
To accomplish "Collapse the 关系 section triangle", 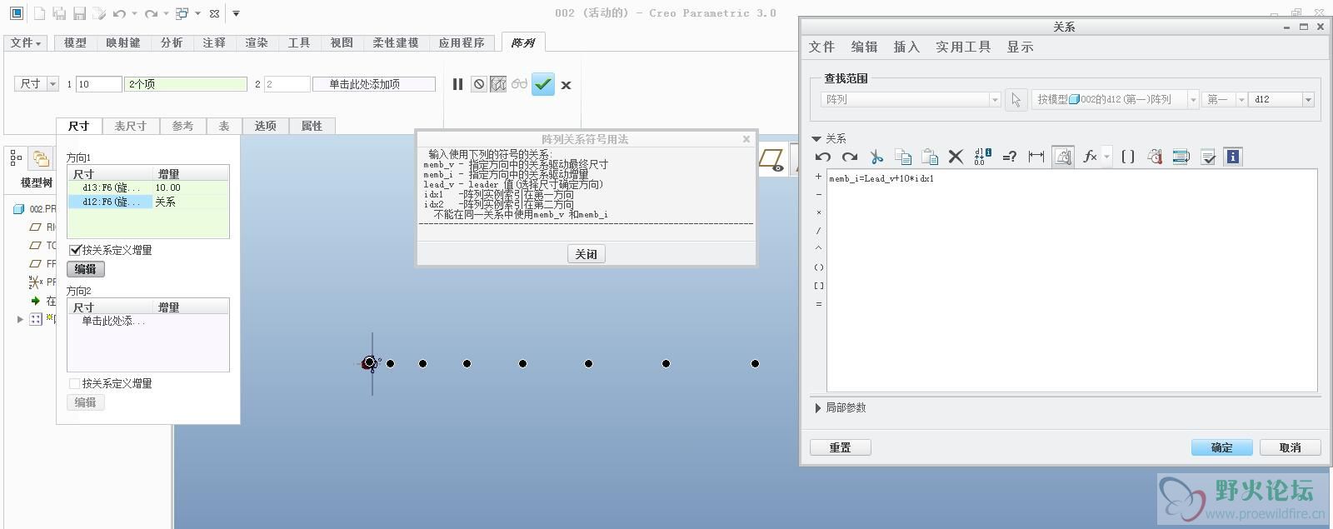I will [x=816, y=139].
